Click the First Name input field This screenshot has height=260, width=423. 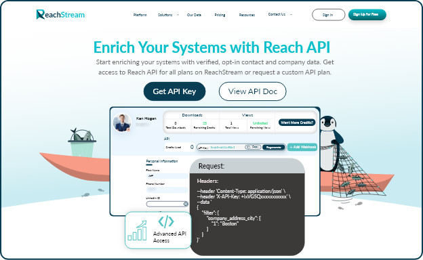coord(167,176)
